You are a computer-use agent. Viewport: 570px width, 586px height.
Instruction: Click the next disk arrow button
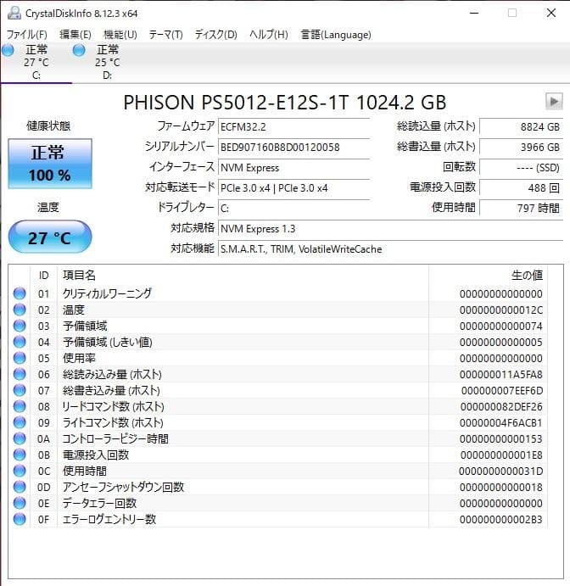pos(554,101)
